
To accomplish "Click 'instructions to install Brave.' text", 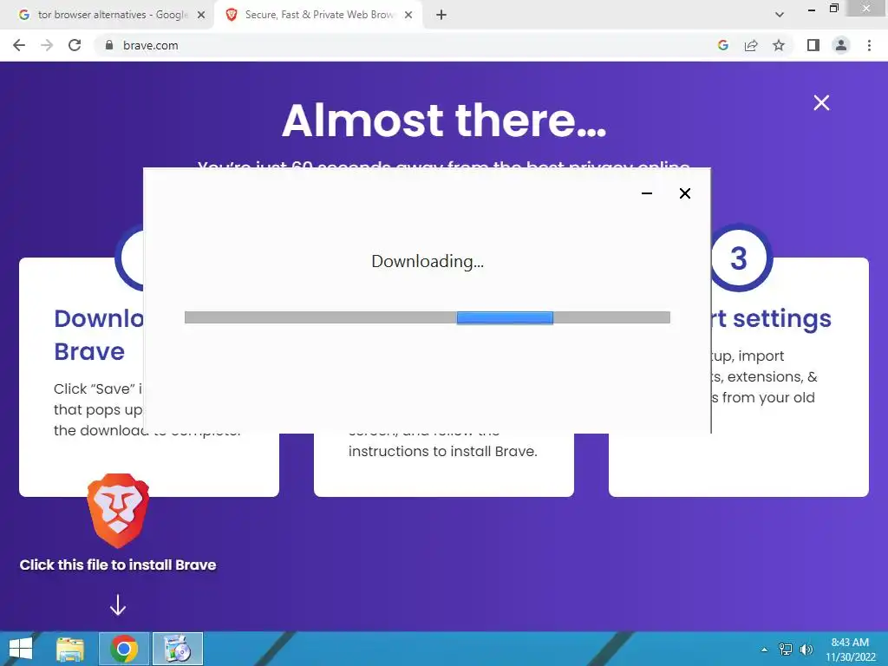I will (x=443, y=451).
